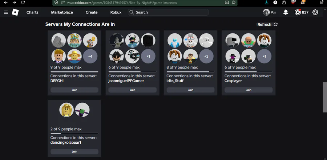Show the +3 more players in Idks_Stuff server
Screen dimensions: 327x160
coord(206,56)
